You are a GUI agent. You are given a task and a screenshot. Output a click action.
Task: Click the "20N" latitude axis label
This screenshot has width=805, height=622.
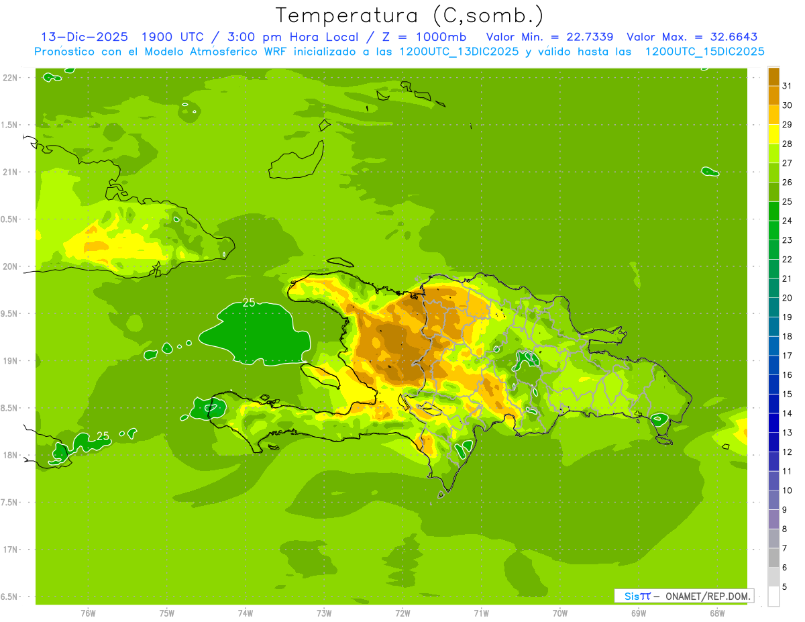point(11,266)
